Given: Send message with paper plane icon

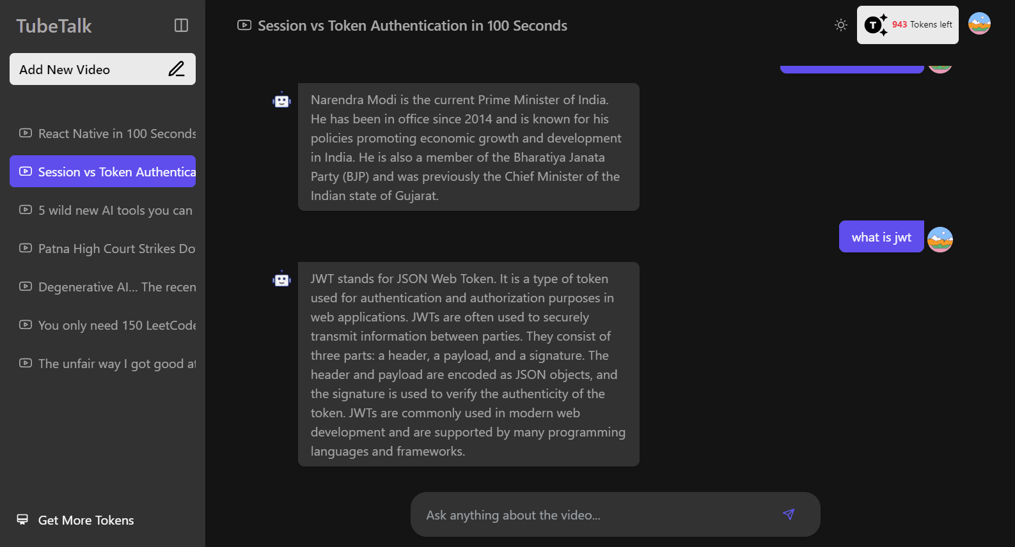Looking at the screenshot, I should pos(789,514).
